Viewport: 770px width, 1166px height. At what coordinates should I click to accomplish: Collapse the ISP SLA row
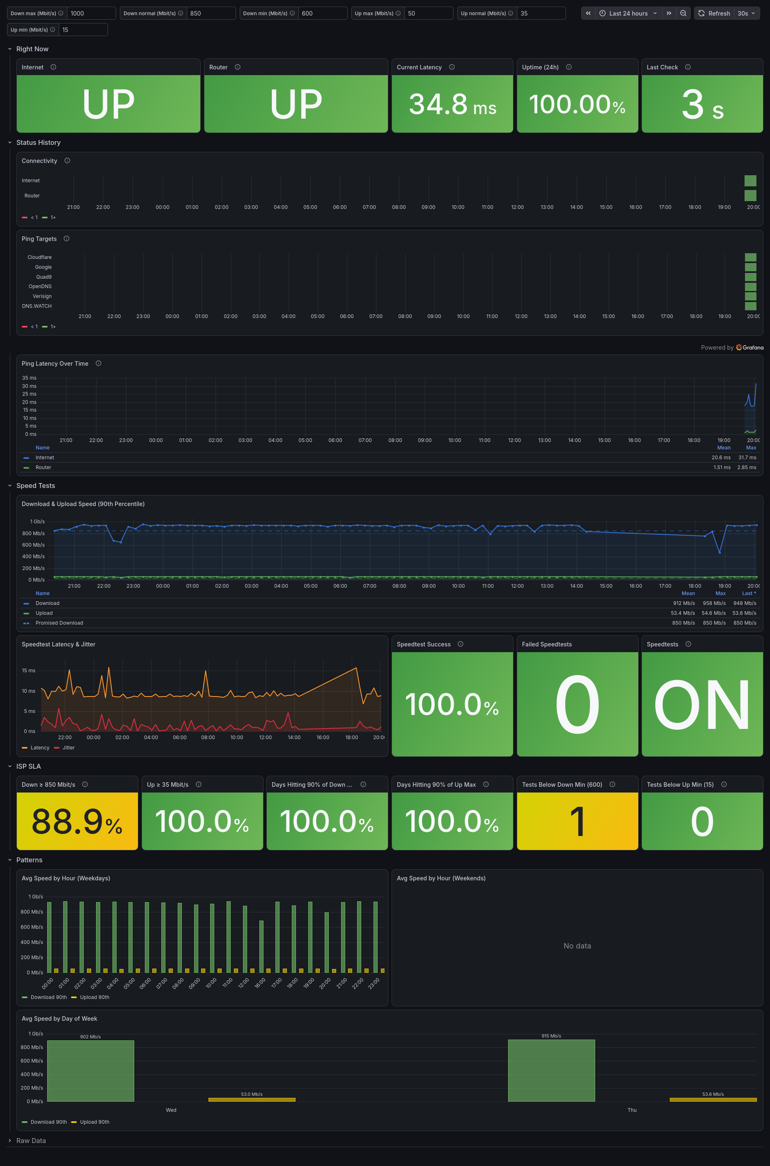click(10, 766)
